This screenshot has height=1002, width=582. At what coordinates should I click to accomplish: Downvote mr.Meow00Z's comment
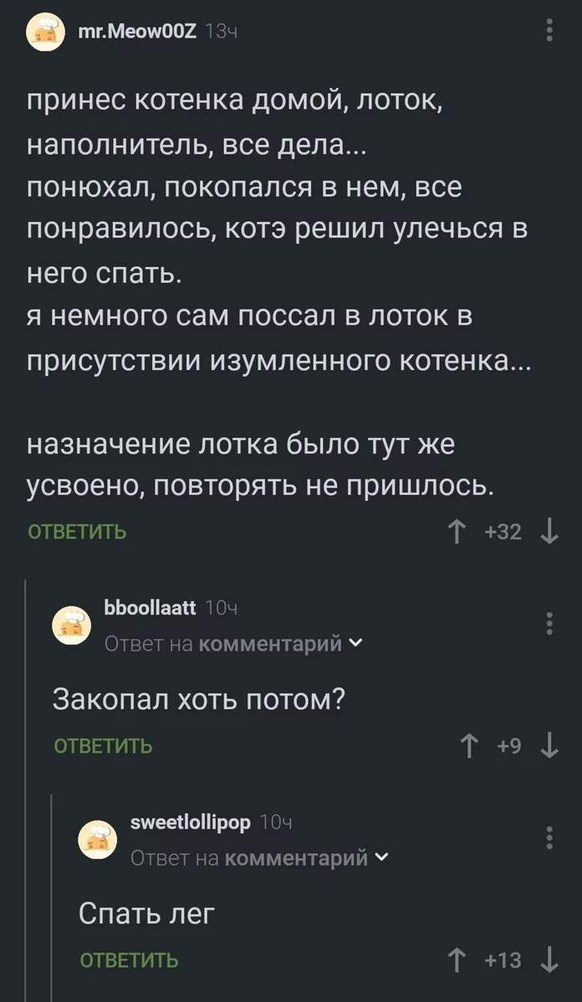[549, 532]
